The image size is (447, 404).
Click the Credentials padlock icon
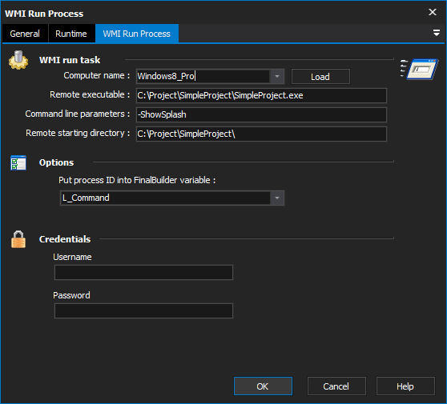(x=18, y=239)
